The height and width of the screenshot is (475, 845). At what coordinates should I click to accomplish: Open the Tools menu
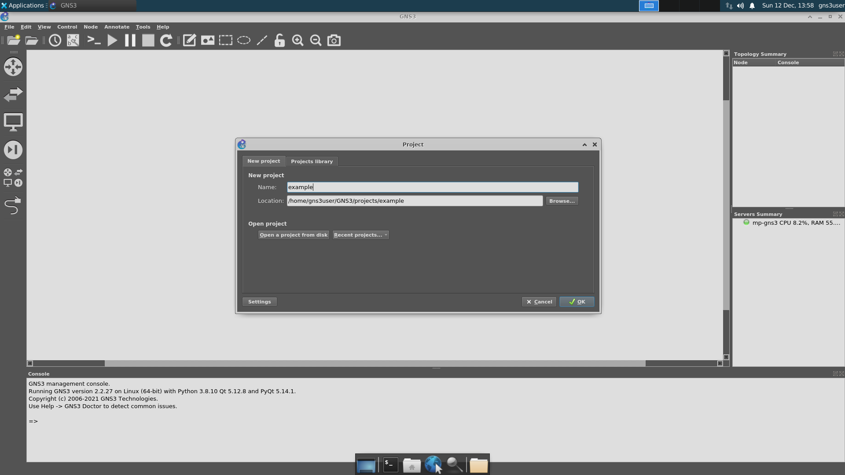(143, 27)
